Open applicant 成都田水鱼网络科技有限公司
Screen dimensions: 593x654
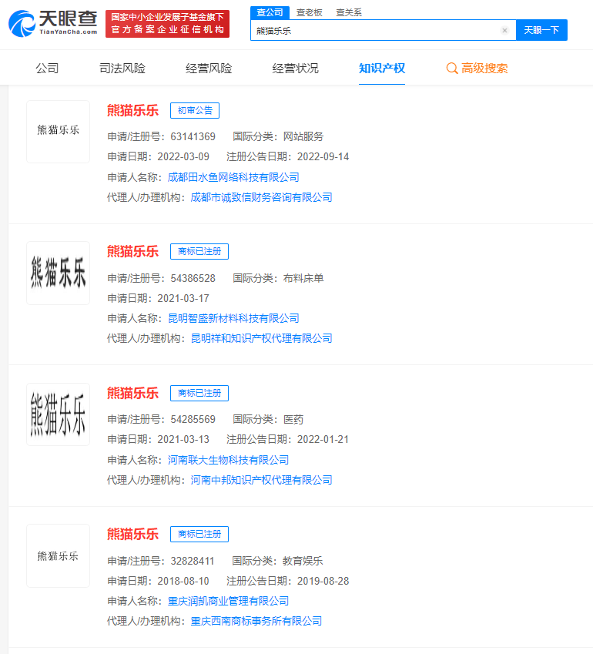[233, 177]
